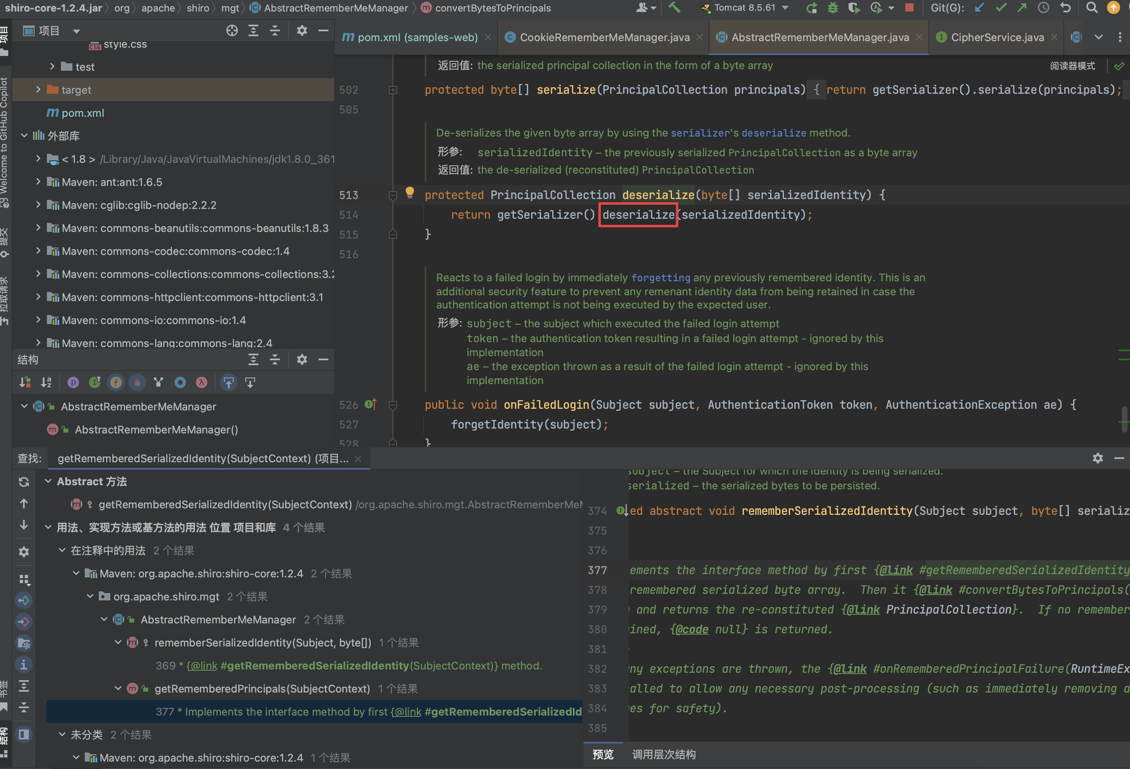Click AbstractRememberMeManager breadcrumb in navigation bar

(x=329, y=8)
